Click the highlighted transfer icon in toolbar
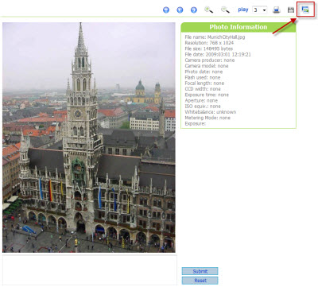Image resolution: width=318 pixels, height=291 pixels. coord(305,10)
